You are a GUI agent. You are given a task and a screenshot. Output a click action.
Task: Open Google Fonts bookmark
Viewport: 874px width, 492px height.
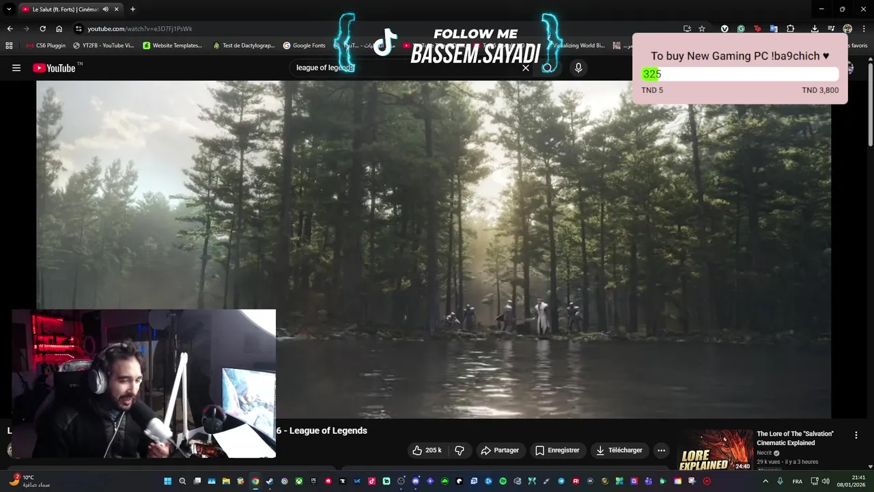[x=304, y=46]
